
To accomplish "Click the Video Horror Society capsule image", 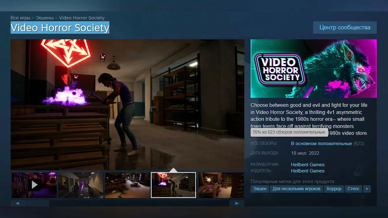I will click(x=314, y=68).
